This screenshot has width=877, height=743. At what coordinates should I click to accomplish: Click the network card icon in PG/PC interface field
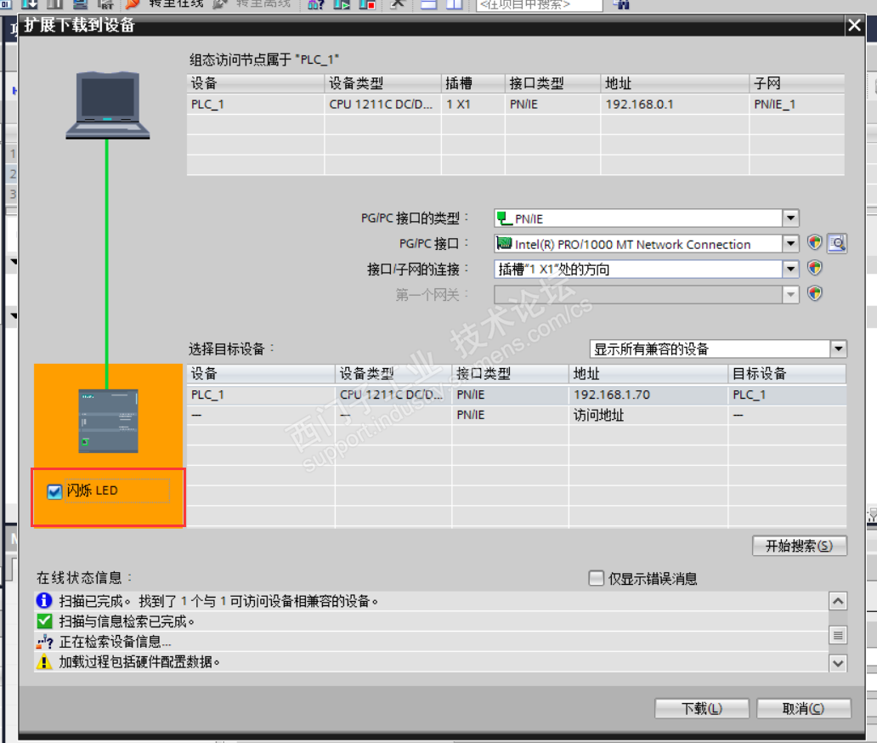click(505, 243)
